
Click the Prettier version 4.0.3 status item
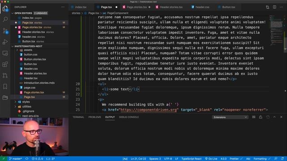point(223,159)
